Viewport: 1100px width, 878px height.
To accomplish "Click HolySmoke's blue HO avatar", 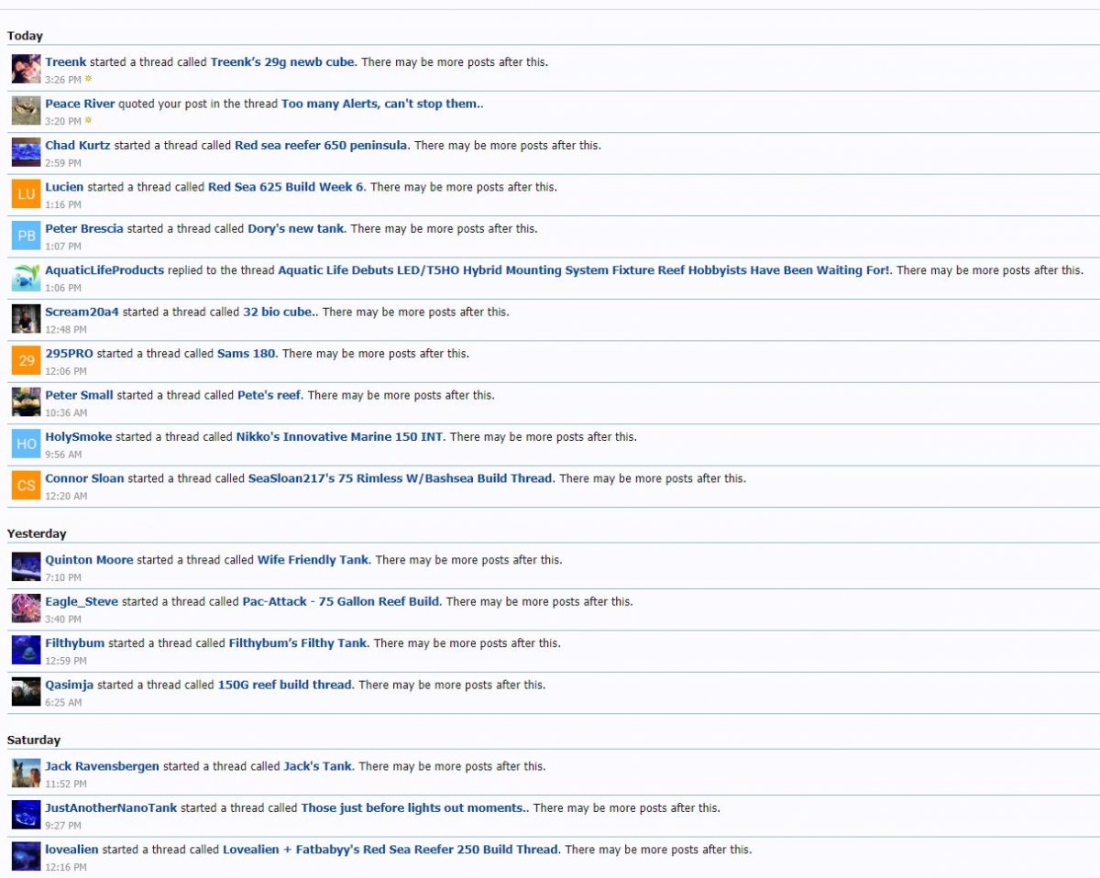I will [27, 444].
